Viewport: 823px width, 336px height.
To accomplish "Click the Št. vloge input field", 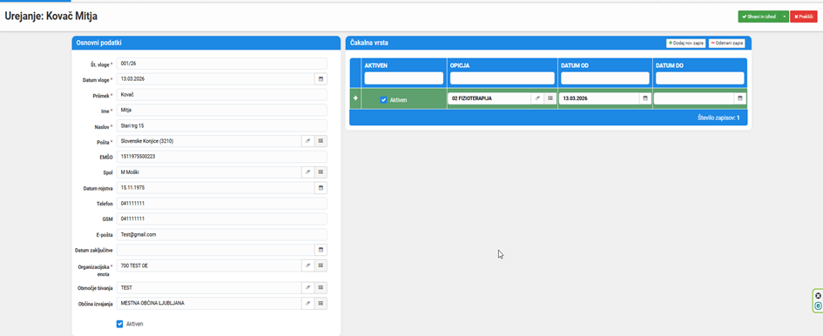I will (221, 64).
